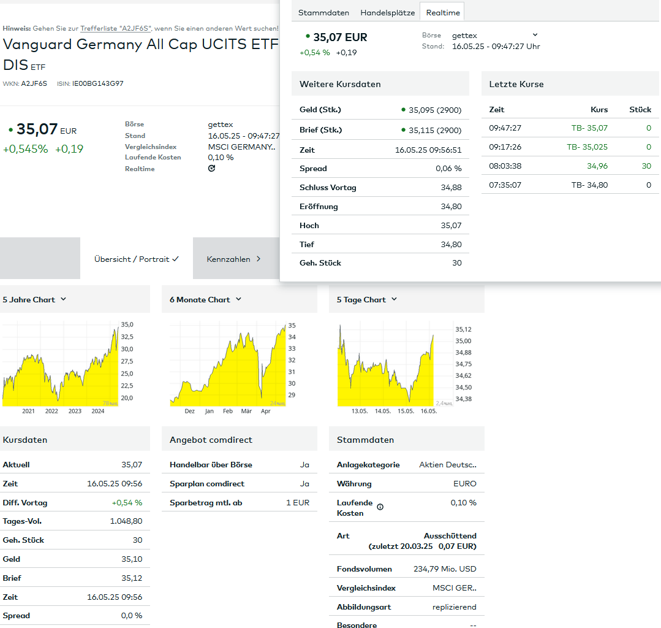The image size is (661, 628).
Task: Click the 07:35:07 row in Letzte Kurse
Action: click(570, 185)
